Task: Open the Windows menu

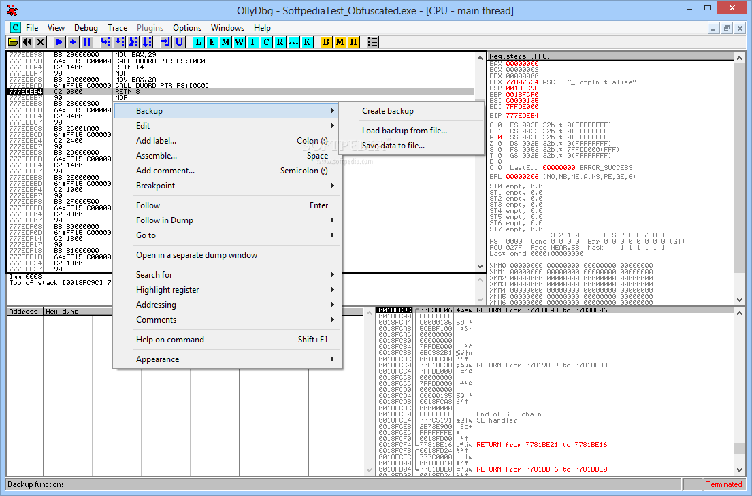Action: pos(227,28)
